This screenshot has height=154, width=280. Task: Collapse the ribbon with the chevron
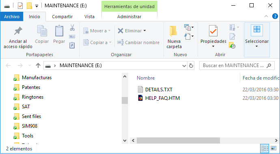(266, 16)
